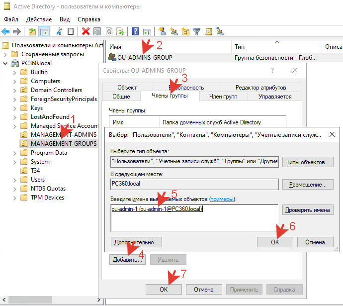Click the Типы объектов button
The height and width of the screenshot is (306, 343).
click(308, 162)
